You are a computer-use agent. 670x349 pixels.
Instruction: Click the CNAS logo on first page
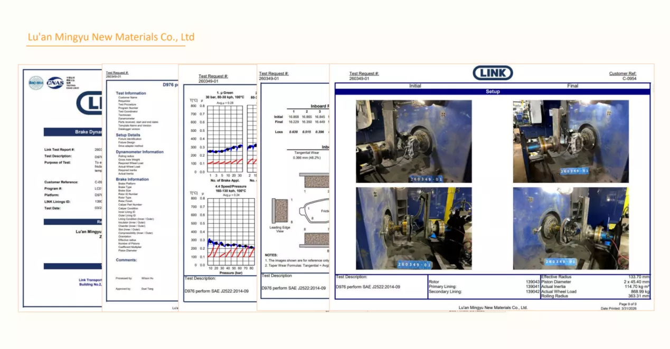[55, 83]
